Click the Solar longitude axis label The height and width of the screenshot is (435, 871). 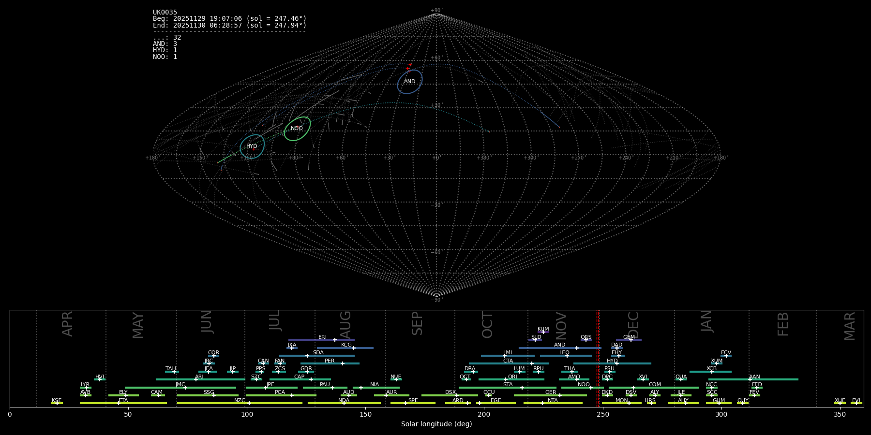pos(436,424)
